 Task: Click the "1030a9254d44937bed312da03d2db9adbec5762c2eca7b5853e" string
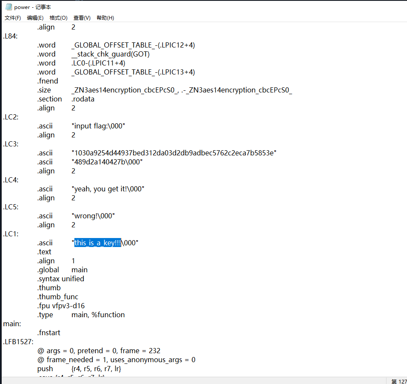tap(174, 153)
